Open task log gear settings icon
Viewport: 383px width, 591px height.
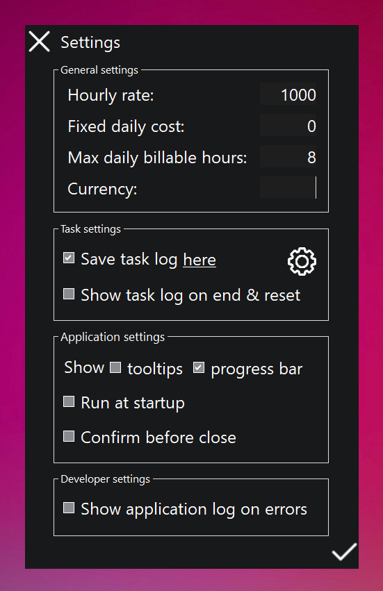[x=302, y=261]
